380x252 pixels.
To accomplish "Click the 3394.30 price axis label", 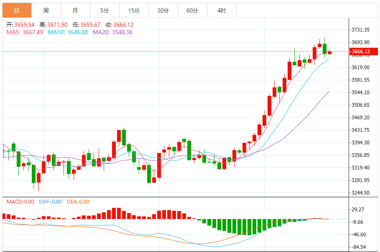I will click(x=361, y=143).
